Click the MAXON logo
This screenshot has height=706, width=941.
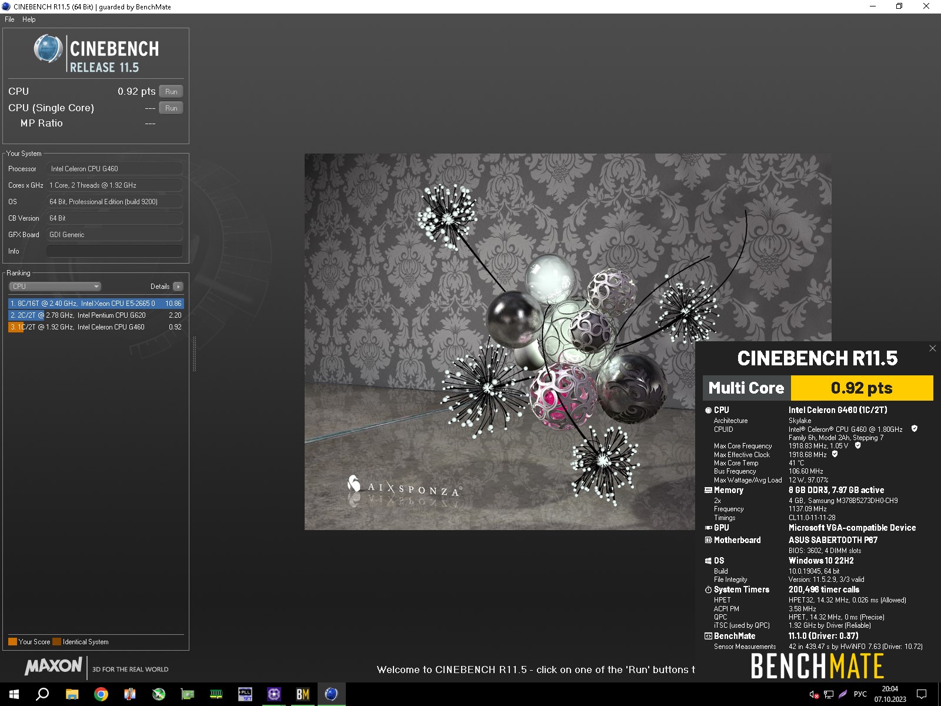53,666
